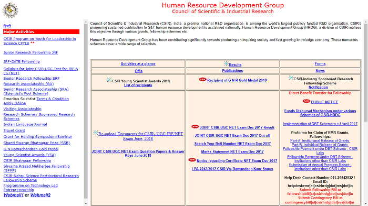Open Question Papers & Answer Keys June 2018
368x206 pixels.
click(x=138, y=154)
